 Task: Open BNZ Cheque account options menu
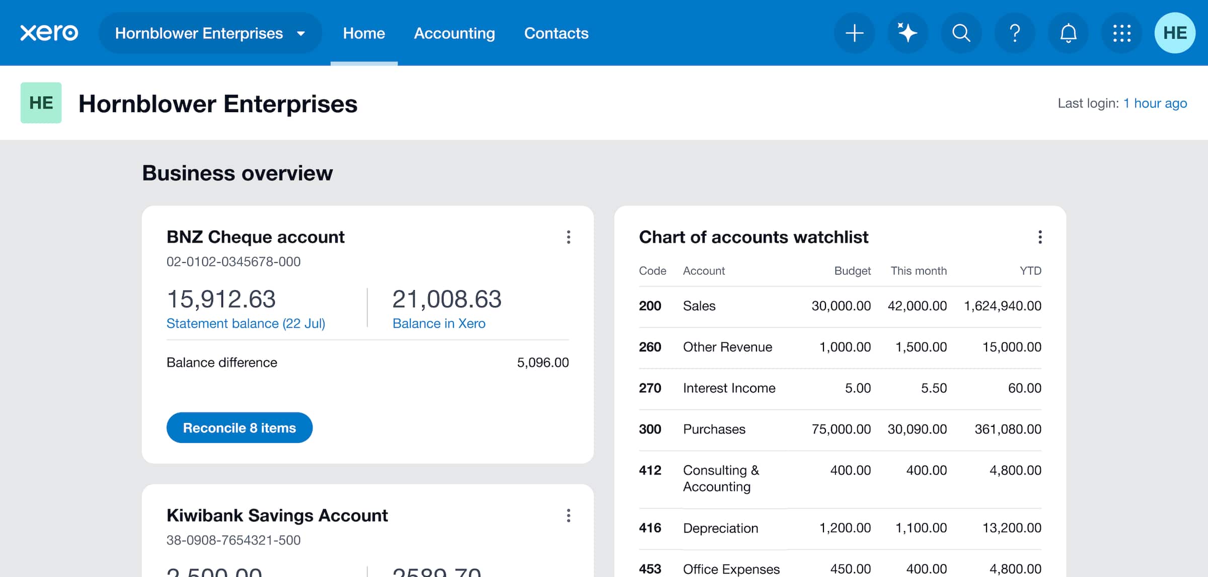pos(568,237)
